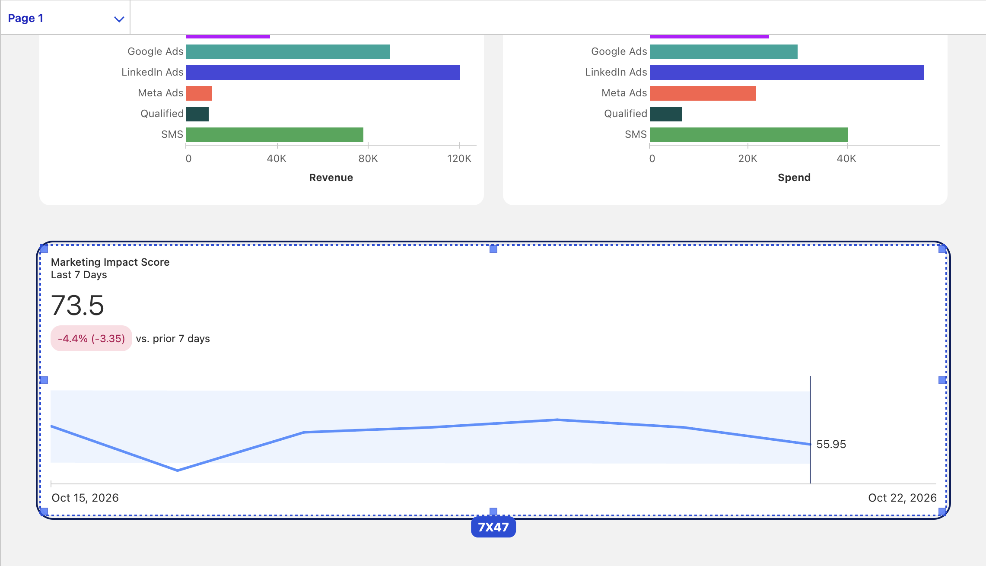Click the 55.95 data point label
Viewport: 986px width, 566px height.
tap(831, 444)
